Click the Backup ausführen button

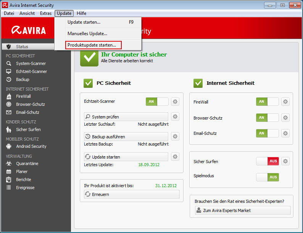[126, 136]
